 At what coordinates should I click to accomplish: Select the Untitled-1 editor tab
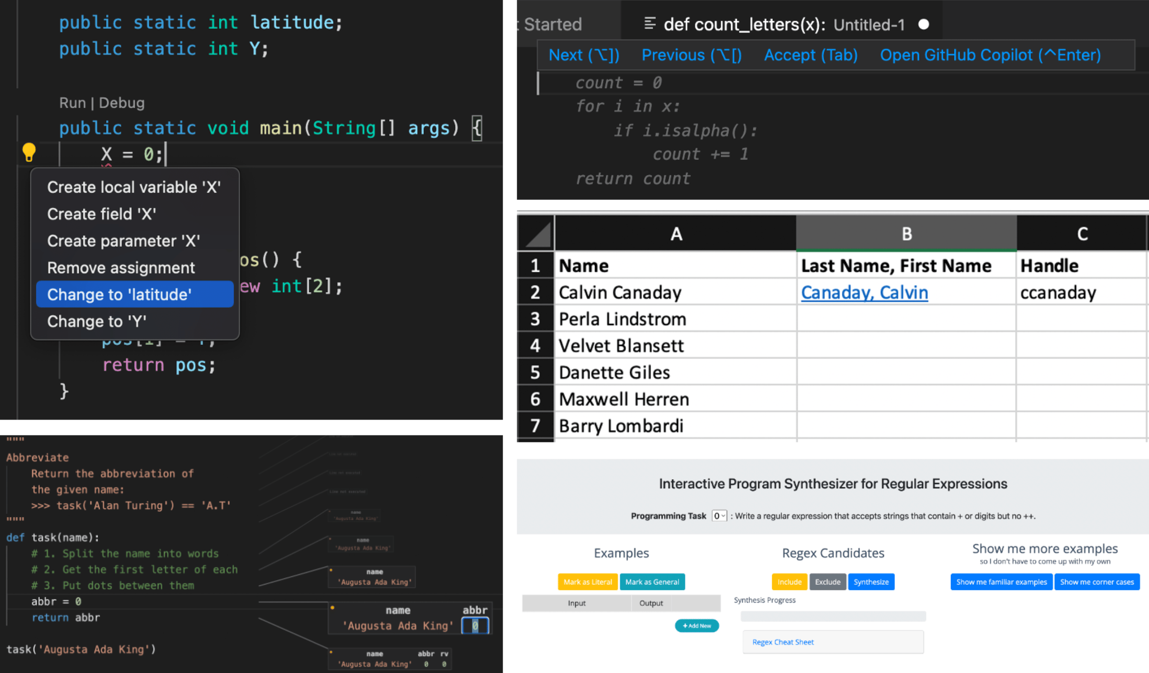[868, 25]
